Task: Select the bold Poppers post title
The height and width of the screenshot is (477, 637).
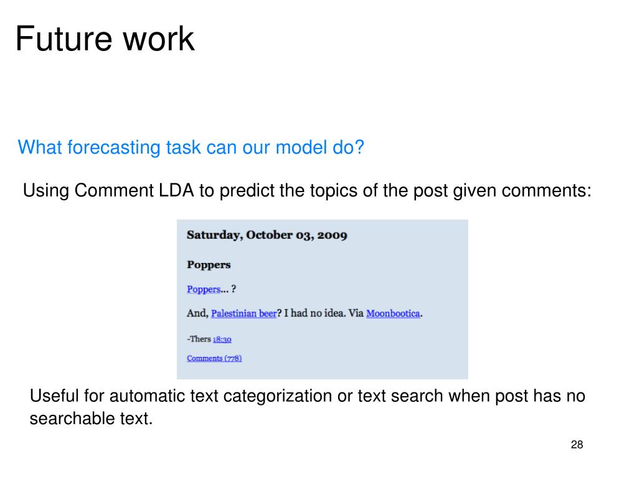Action: (x=209, y=264)
